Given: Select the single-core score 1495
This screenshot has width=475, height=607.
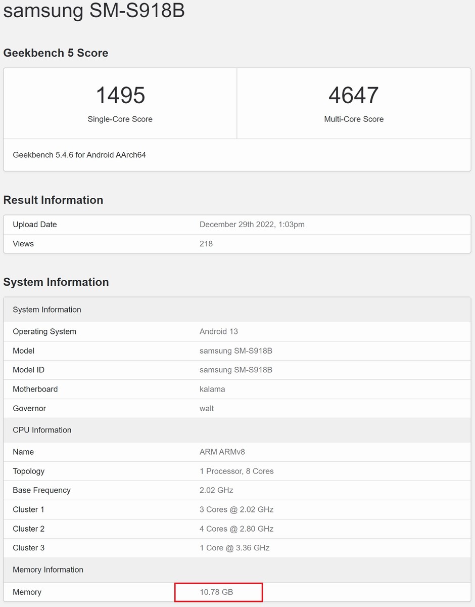Looking at the screenshot, I should 120,95.
